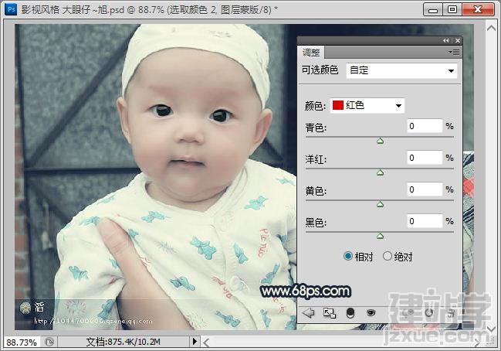Click the return to adjustment list arrow
The width and height of the screenshot is (501, 351).
(x=309, y=312)
